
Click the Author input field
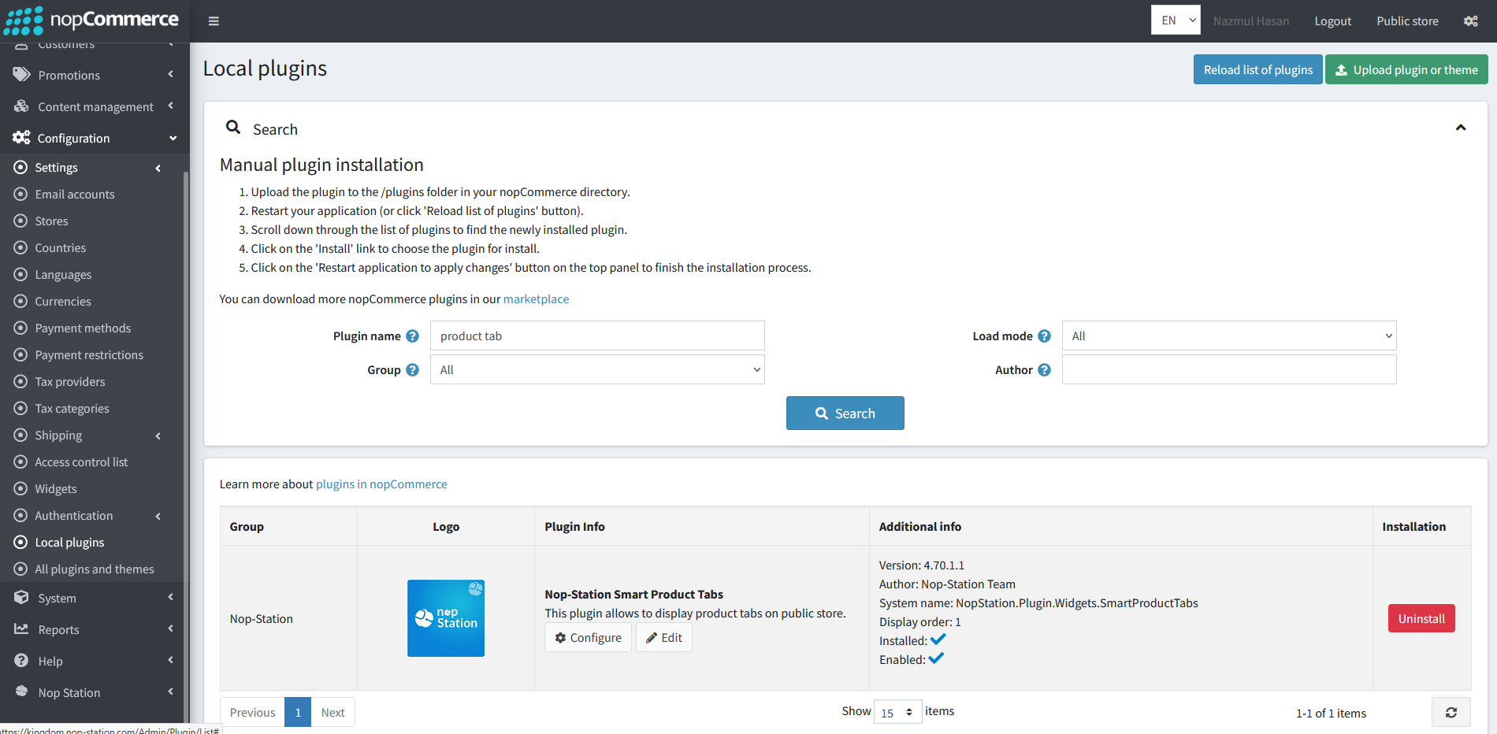pyautogui.click(x=1229, y=369)
